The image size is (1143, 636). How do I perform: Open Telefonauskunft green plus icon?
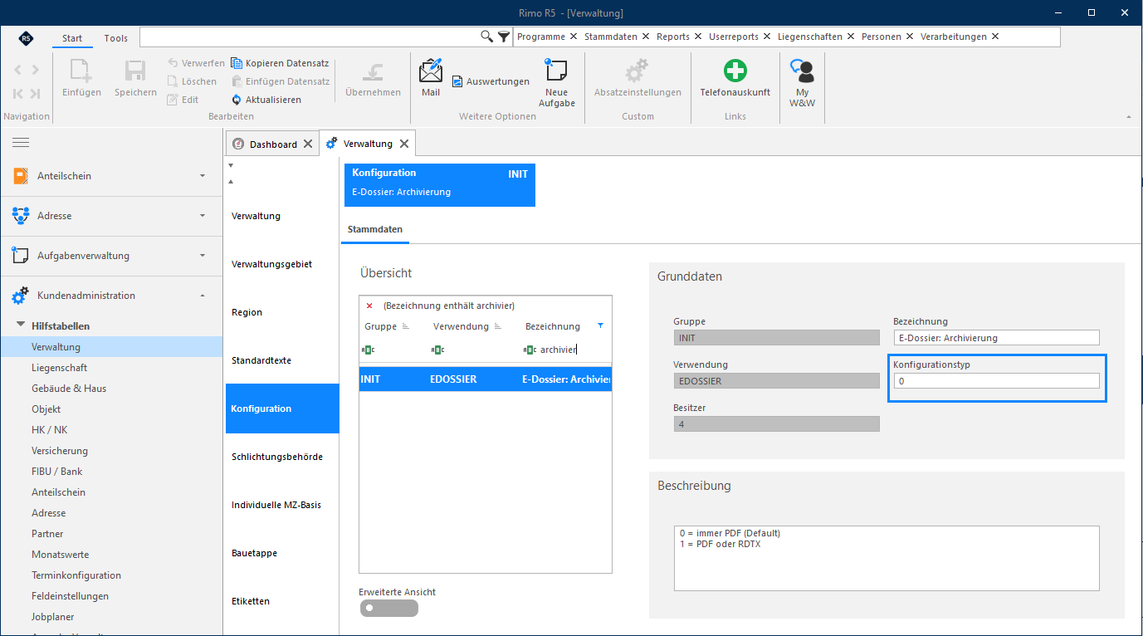click(735, 71)
